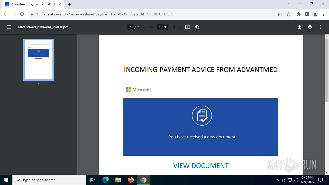This screenshot has height=185, width=329.
Task: Go back to previous page
Action: [x=6, y=14]
